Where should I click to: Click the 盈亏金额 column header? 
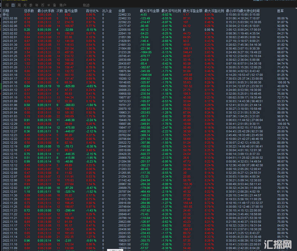tap(71, 11)
